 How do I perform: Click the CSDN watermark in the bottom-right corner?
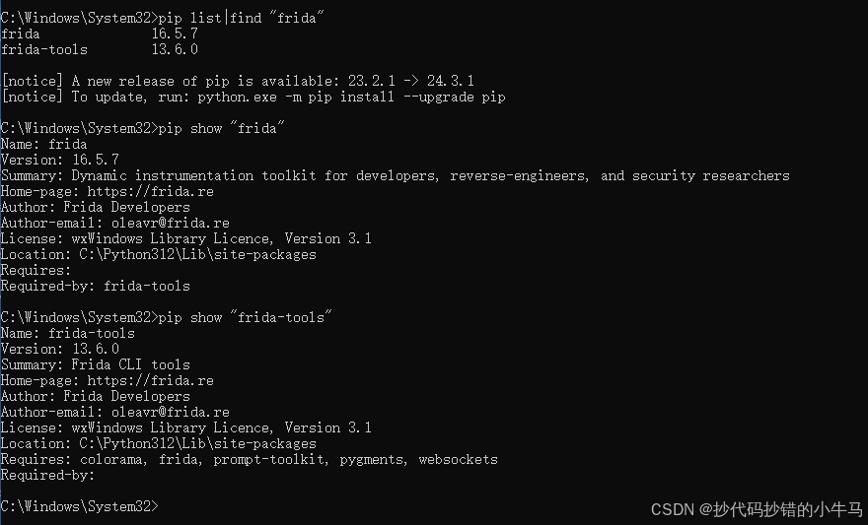[x=755, y=509]
